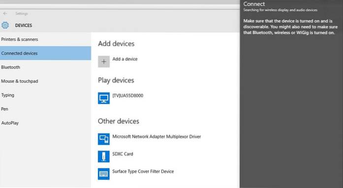
Task: Click the plus icon to add a device
Action: tap(104, 62)
